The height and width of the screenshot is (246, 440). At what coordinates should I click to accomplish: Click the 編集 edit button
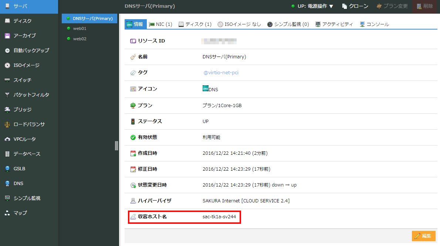pyautogui.click(x=423, y=236)
